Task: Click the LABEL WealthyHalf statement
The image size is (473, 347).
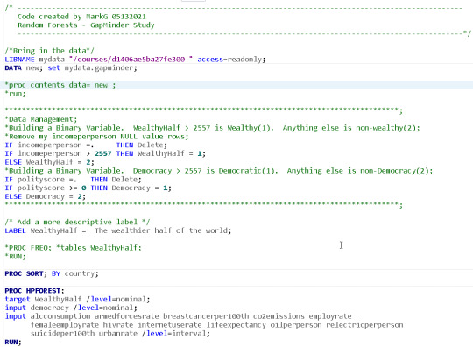Action: 118,230
